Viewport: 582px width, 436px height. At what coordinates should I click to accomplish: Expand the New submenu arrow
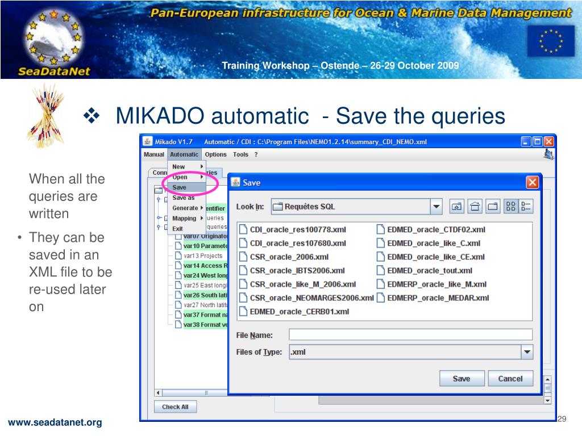[x=202, y=167]
